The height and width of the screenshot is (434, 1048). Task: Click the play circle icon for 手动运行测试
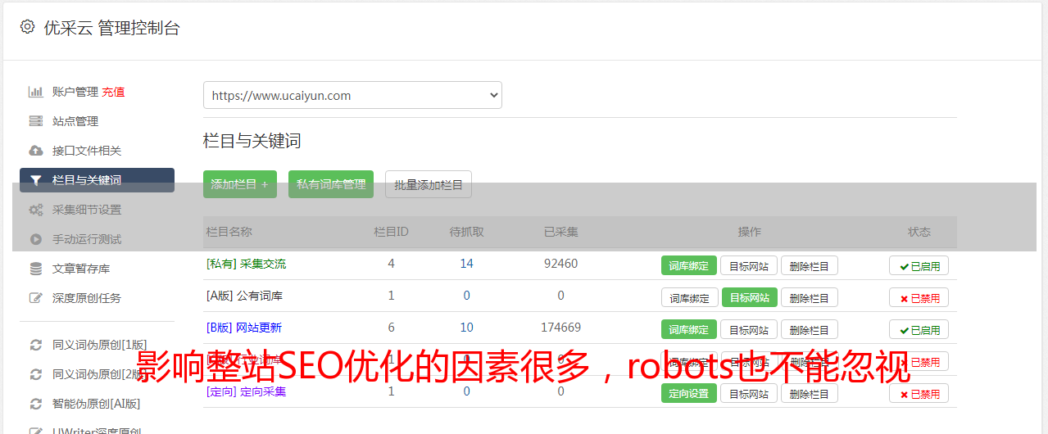point(35,239)
